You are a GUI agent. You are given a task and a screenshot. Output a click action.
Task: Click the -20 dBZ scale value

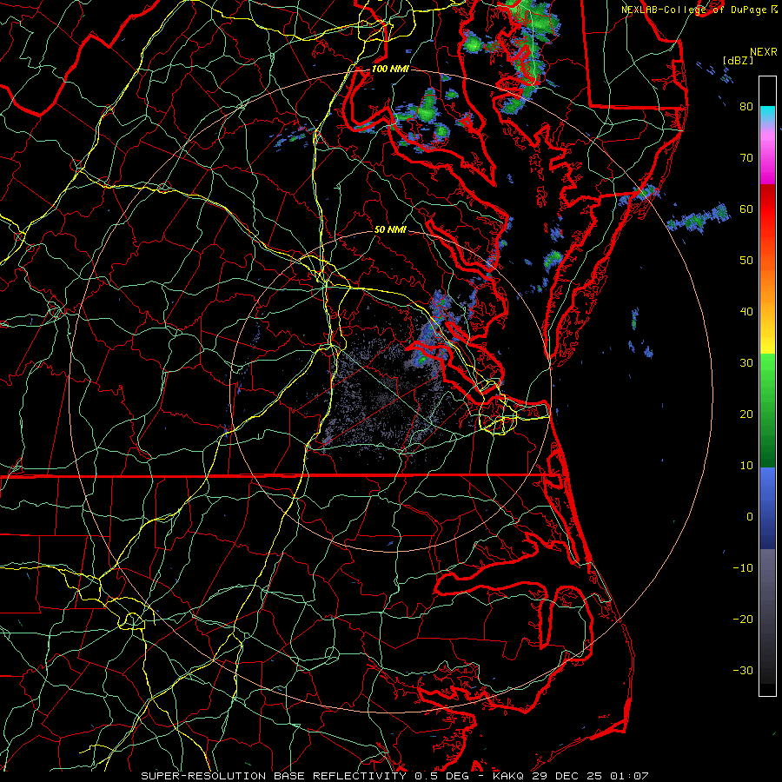pos(743,619)
